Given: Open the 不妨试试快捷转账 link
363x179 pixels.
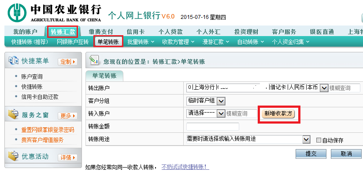Looking at the screenshot, I should 185,167.
